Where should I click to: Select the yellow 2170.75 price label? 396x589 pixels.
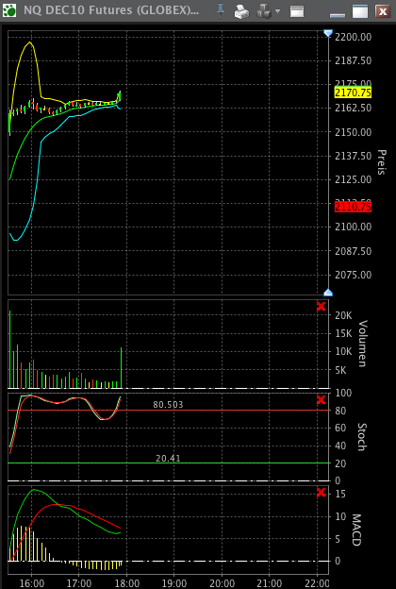[x=353, y=93]
